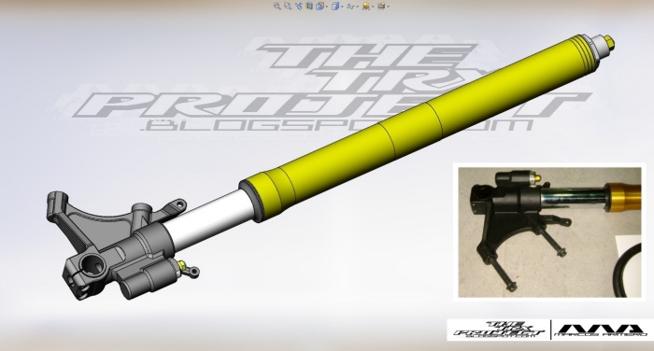Click the Apply Scene icon
The width and height of the screenshot is (654, 351).
pyautogui.click(x=381, y=6)
